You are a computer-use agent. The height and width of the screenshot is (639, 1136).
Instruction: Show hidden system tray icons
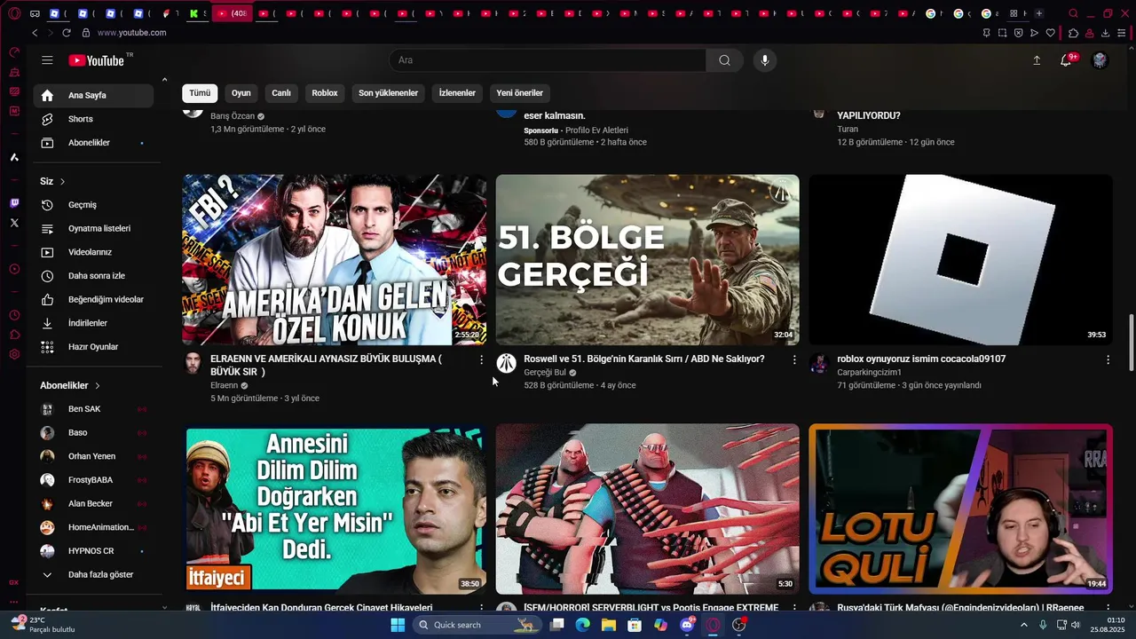click(x=1023, y=625)
